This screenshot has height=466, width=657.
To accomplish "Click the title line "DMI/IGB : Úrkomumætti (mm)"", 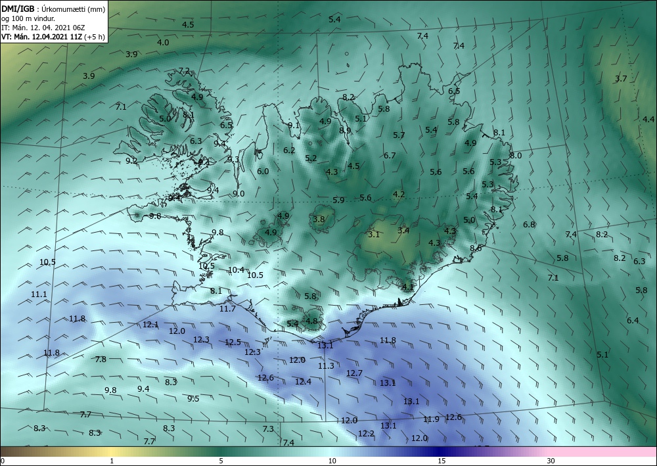I will pos(53,9).
